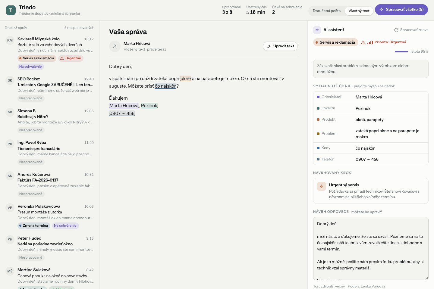Click the Zmena termínu tag on Veronika's message
434x289 pixels.
33,225
